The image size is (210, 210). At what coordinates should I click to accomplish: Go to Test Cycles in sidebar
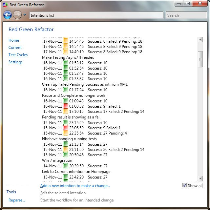(x=18, y=55)
